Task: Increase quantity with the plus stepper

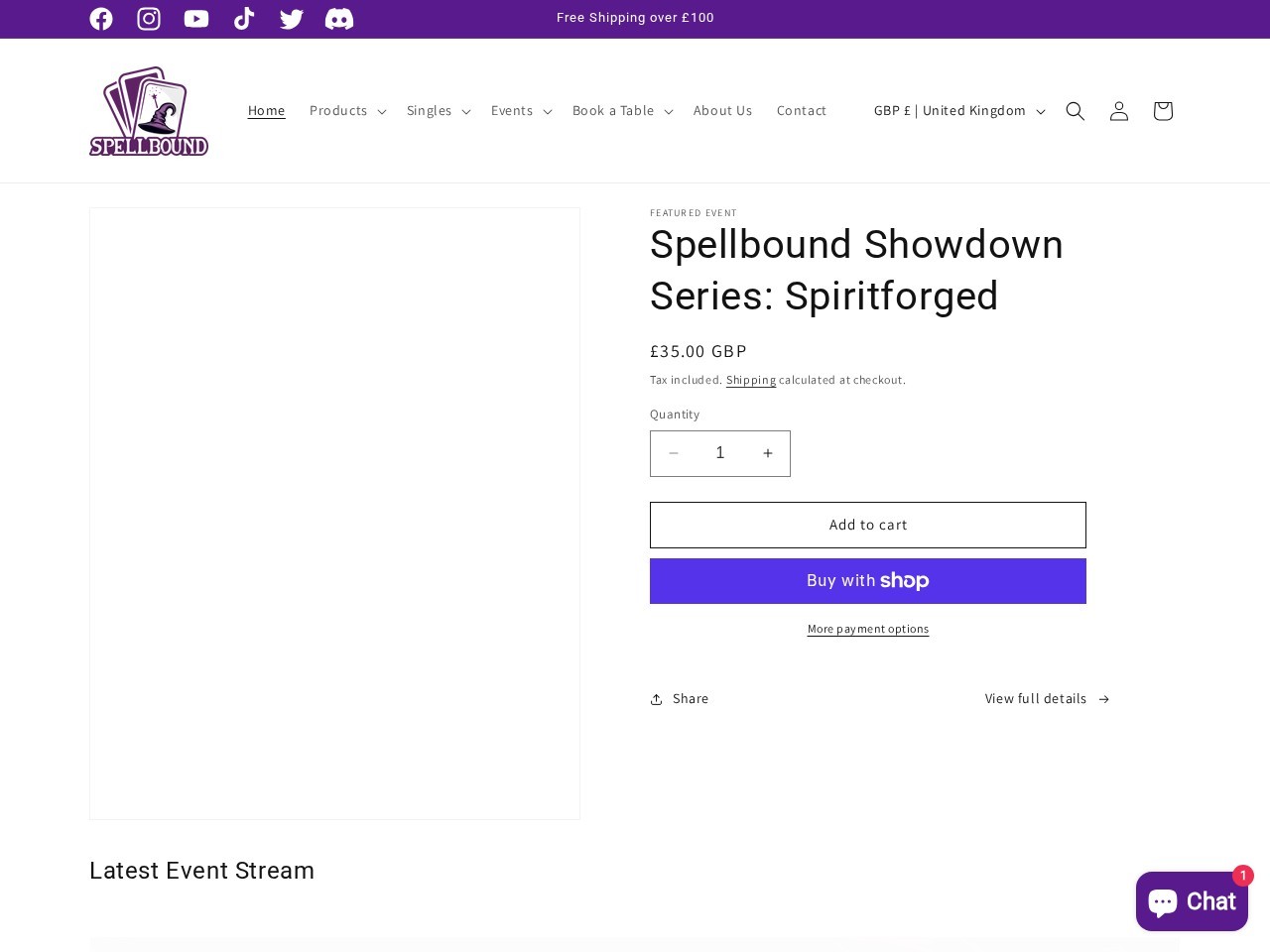Action: click(x=767, y=453)
